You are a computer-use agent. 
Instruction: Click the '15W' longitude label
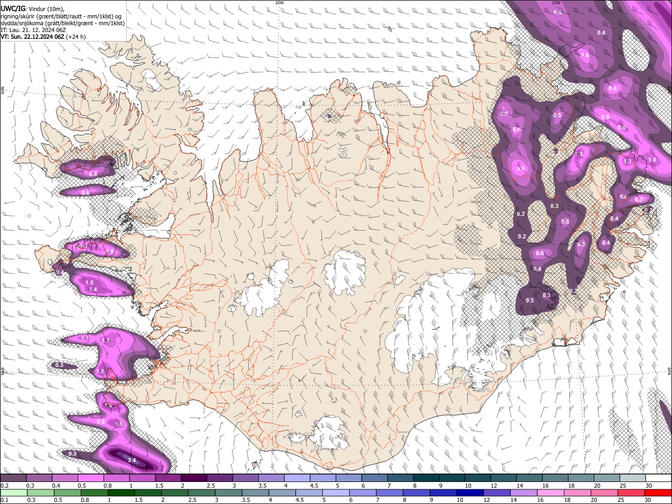[556, 3]
